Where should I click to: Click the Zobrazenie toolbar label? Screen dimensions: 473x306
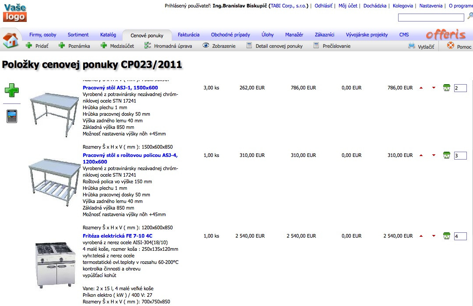[x=224, y=46]
